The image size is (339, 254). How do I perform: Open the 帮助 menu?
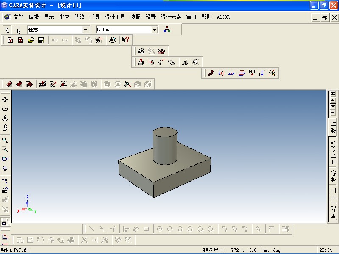[x=206, y=17]
